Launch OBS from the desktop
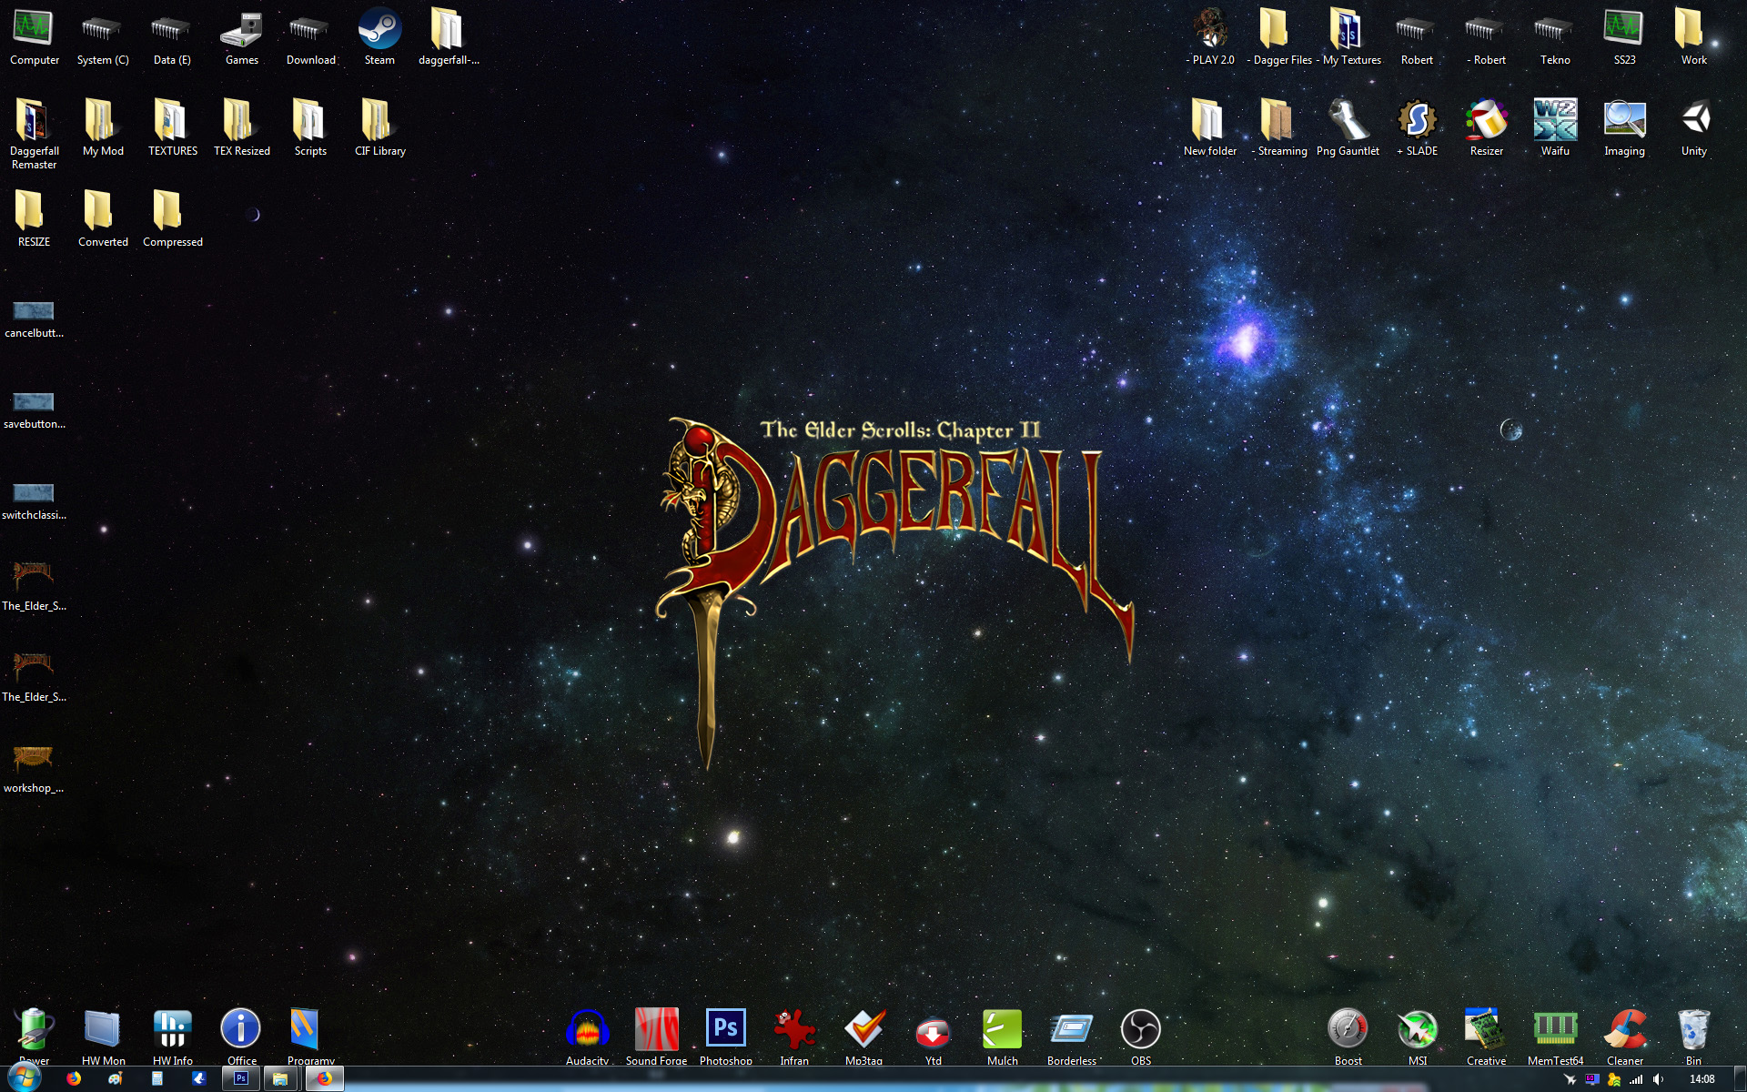 pyautogui.click(x=1140, y=1036)
